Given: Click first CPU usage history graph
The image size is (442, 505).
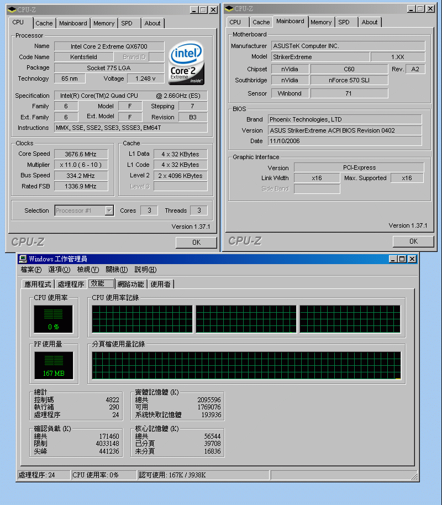Looking at the screenshot, I should pyautogui.click(x=142, y=319).
